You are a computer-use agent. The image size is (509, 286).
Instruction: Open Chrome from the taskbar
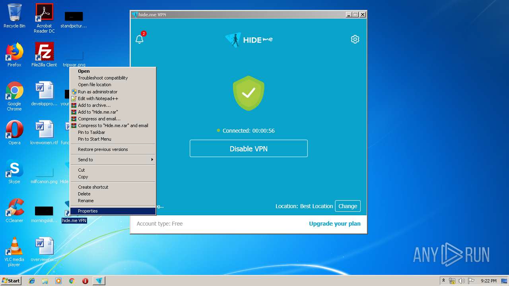[72, 281]
